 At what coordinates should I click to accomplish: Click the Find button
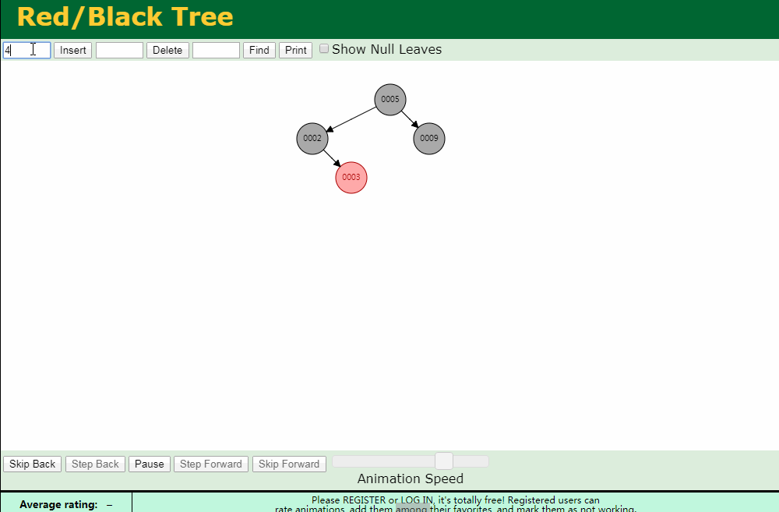[259, 50]
